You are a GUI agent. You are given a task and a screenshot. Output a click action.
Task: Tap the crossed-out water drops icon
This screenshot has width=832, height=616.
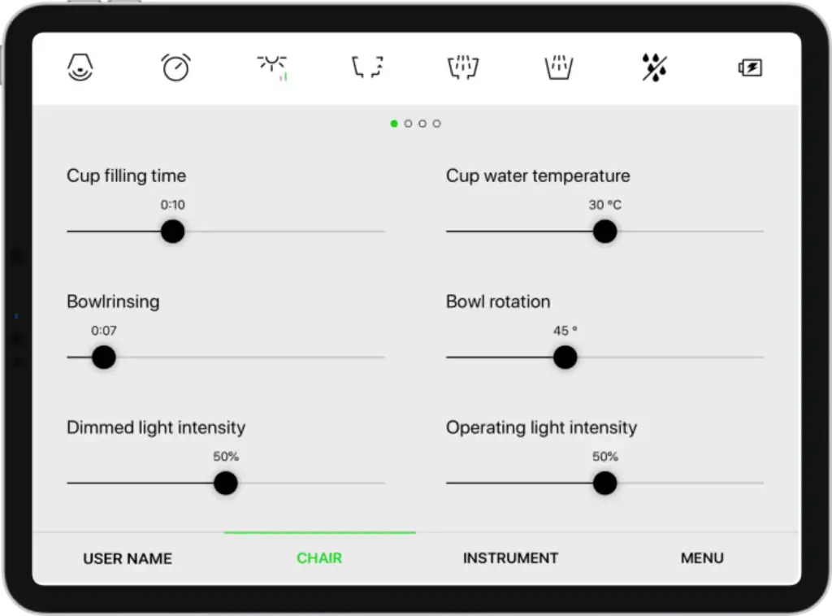click(654, 68)
